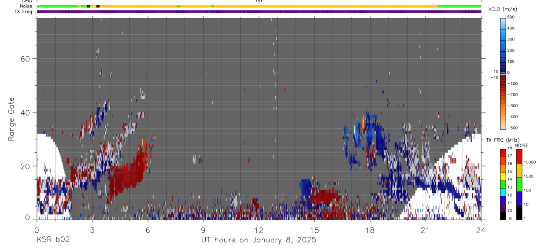This screenshot has height=249, width=541.
Task: Click the 'TX Freq' row label at the top left
Action: (24, 11)
